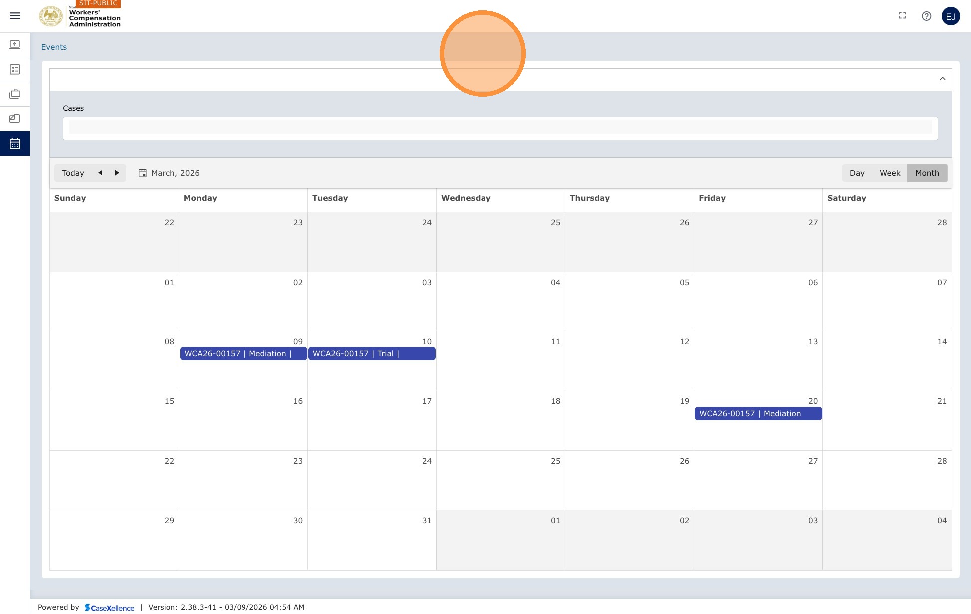
Task: Go to the next month arrow
Action: coord(117,173)
